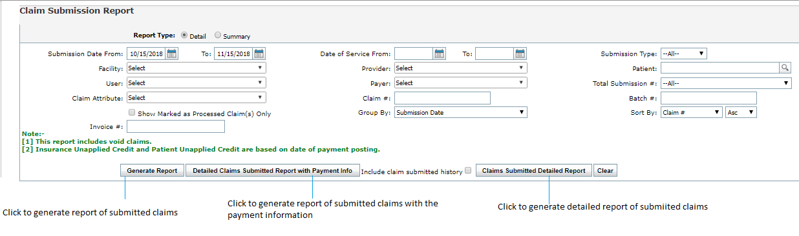The width and height of the screenshot is (799, 236).
Task: Enable Show Marked as Processed Claim(s) Only
Action: [132, 113]
